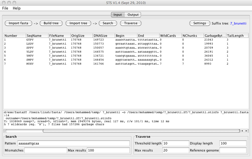This screenshot has height=159, width=252.
Task: Click GarbageBytes value 8993
Action: tap(208, 64)
